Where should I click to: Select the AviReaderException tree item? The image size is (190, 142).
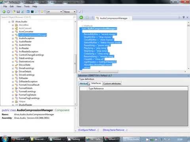coord(28,52)
